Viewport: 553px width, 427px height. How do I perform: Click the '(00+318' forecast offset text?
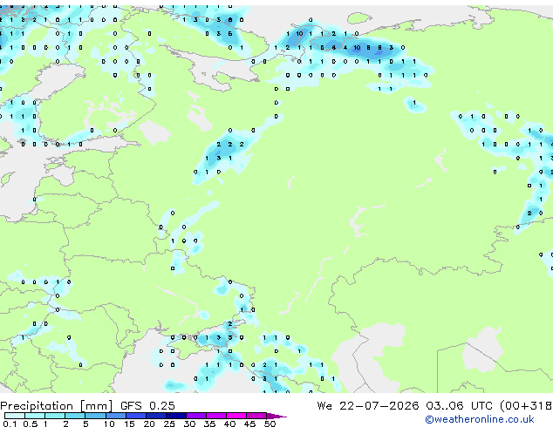point(526,406)
